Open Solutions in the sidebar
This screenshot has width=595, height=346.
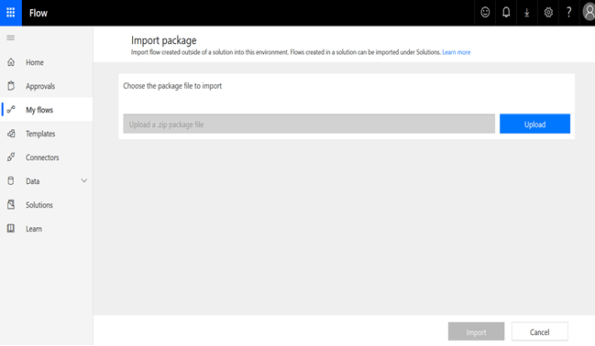coord(46,205)
